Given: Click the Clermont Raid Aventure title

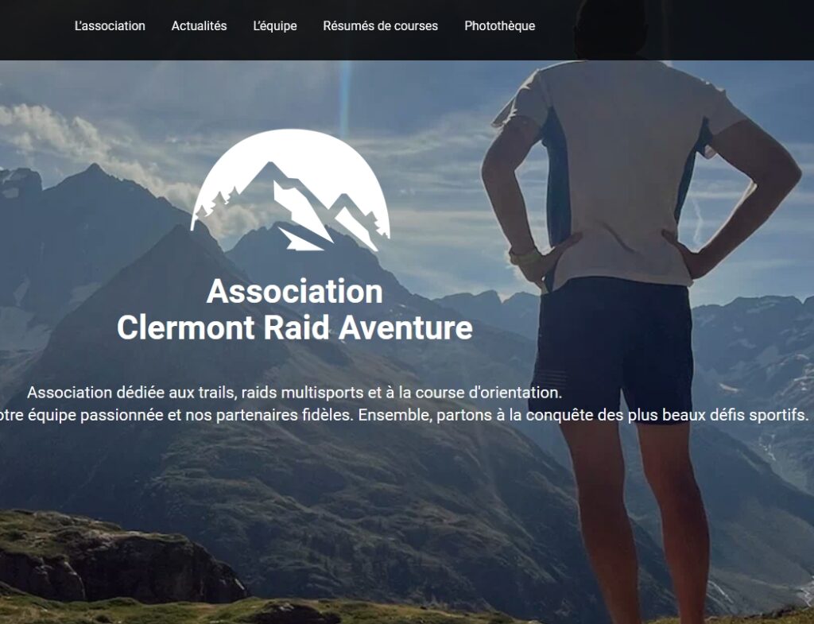Looking at the screenshot, I should tap(294, 328).
